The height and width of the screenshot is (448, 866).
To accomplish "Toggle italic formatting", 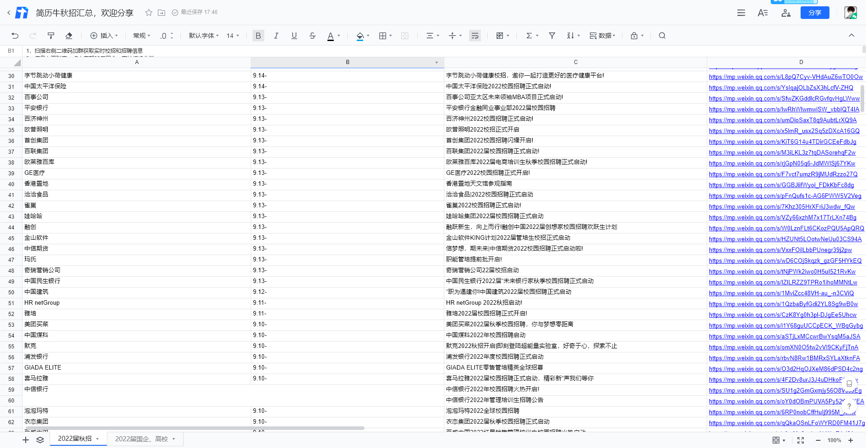I will 276,36.
